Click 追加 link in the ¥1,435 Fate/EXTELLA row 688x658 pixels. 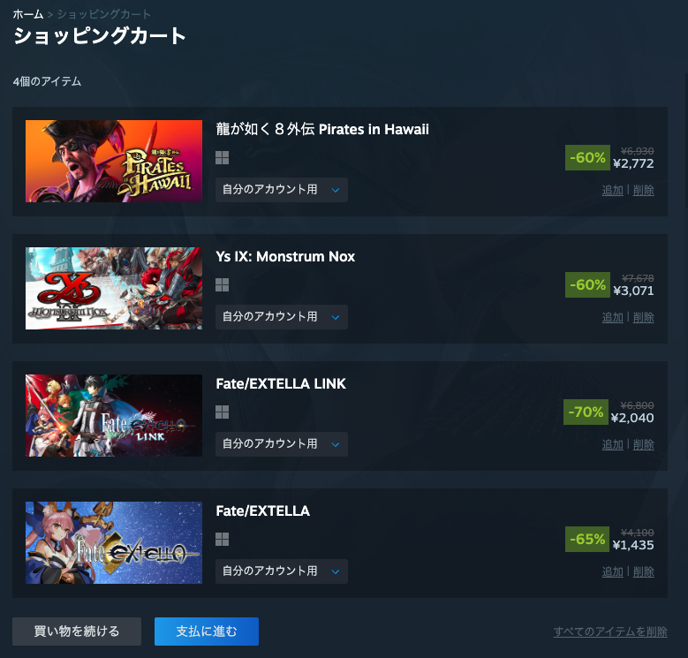tap(613, 572)
